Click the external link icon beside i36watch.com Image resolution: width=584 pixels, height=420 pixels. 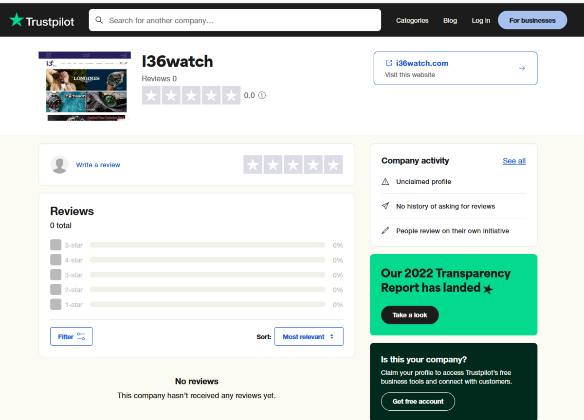[x=389, y=63]
